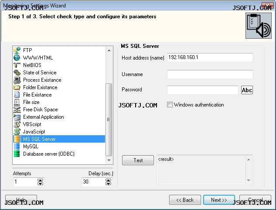Select Free Disk Space entry
This screenshot has width=276, height=210.
[x=41, y=110]
